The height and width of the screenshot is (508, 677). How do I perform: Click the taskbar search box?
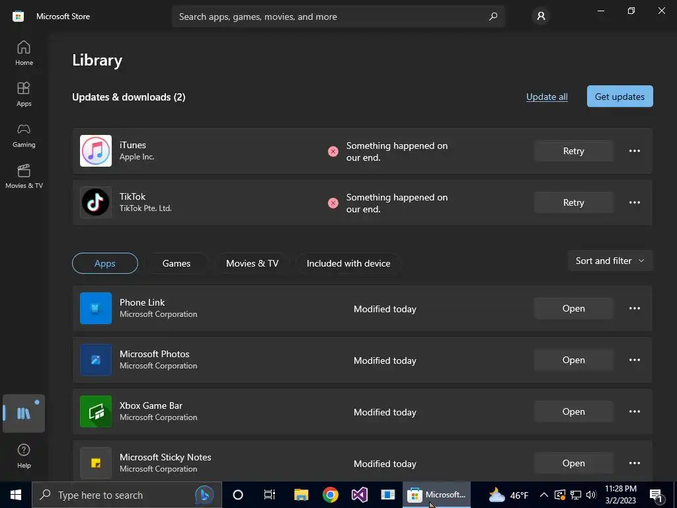pos(126,495)
